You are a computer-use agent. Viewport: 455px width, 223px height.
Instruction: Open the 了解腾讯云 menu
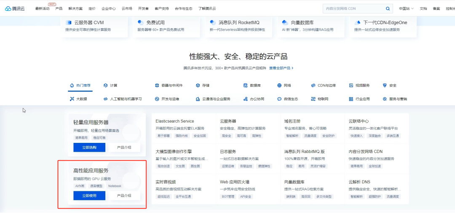[x=207, y=9]
